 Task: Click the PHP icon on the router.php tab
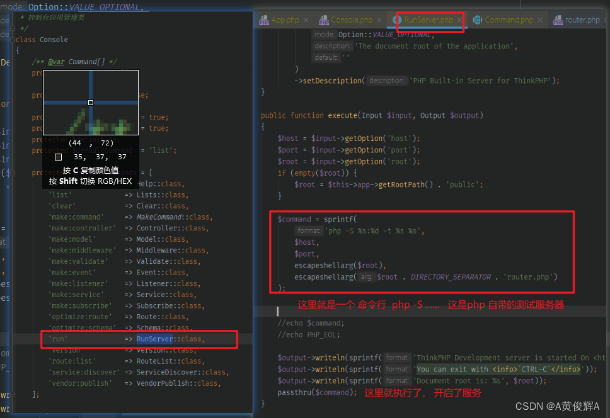tap(558, 20)
